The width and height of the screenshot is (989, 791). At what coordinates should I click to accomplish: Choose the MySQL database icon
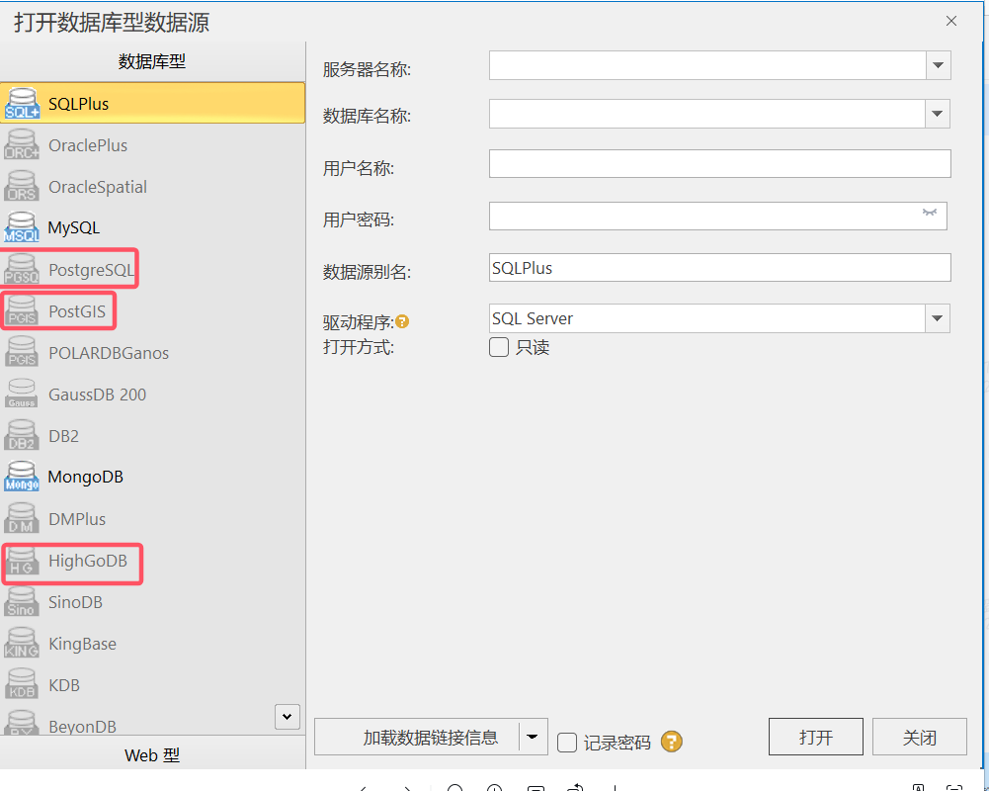tap(22, 227)
